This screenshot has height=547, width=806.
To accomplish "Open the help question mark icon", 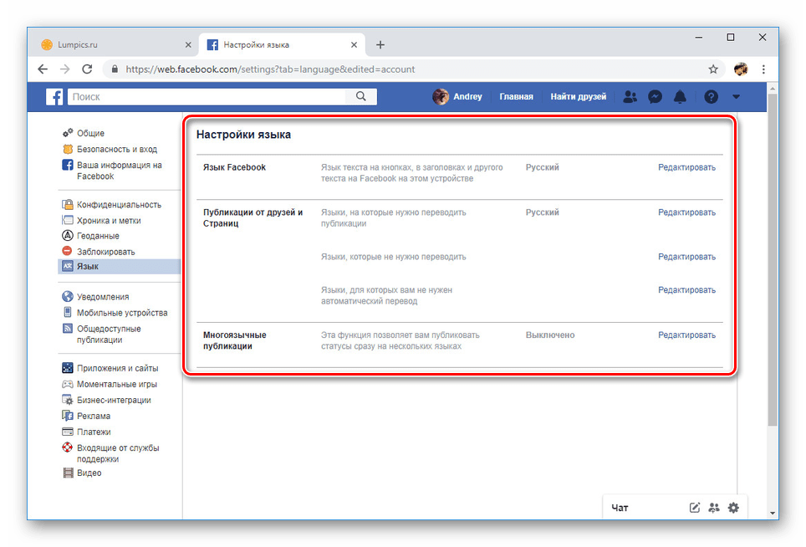I will pos(711,97).
